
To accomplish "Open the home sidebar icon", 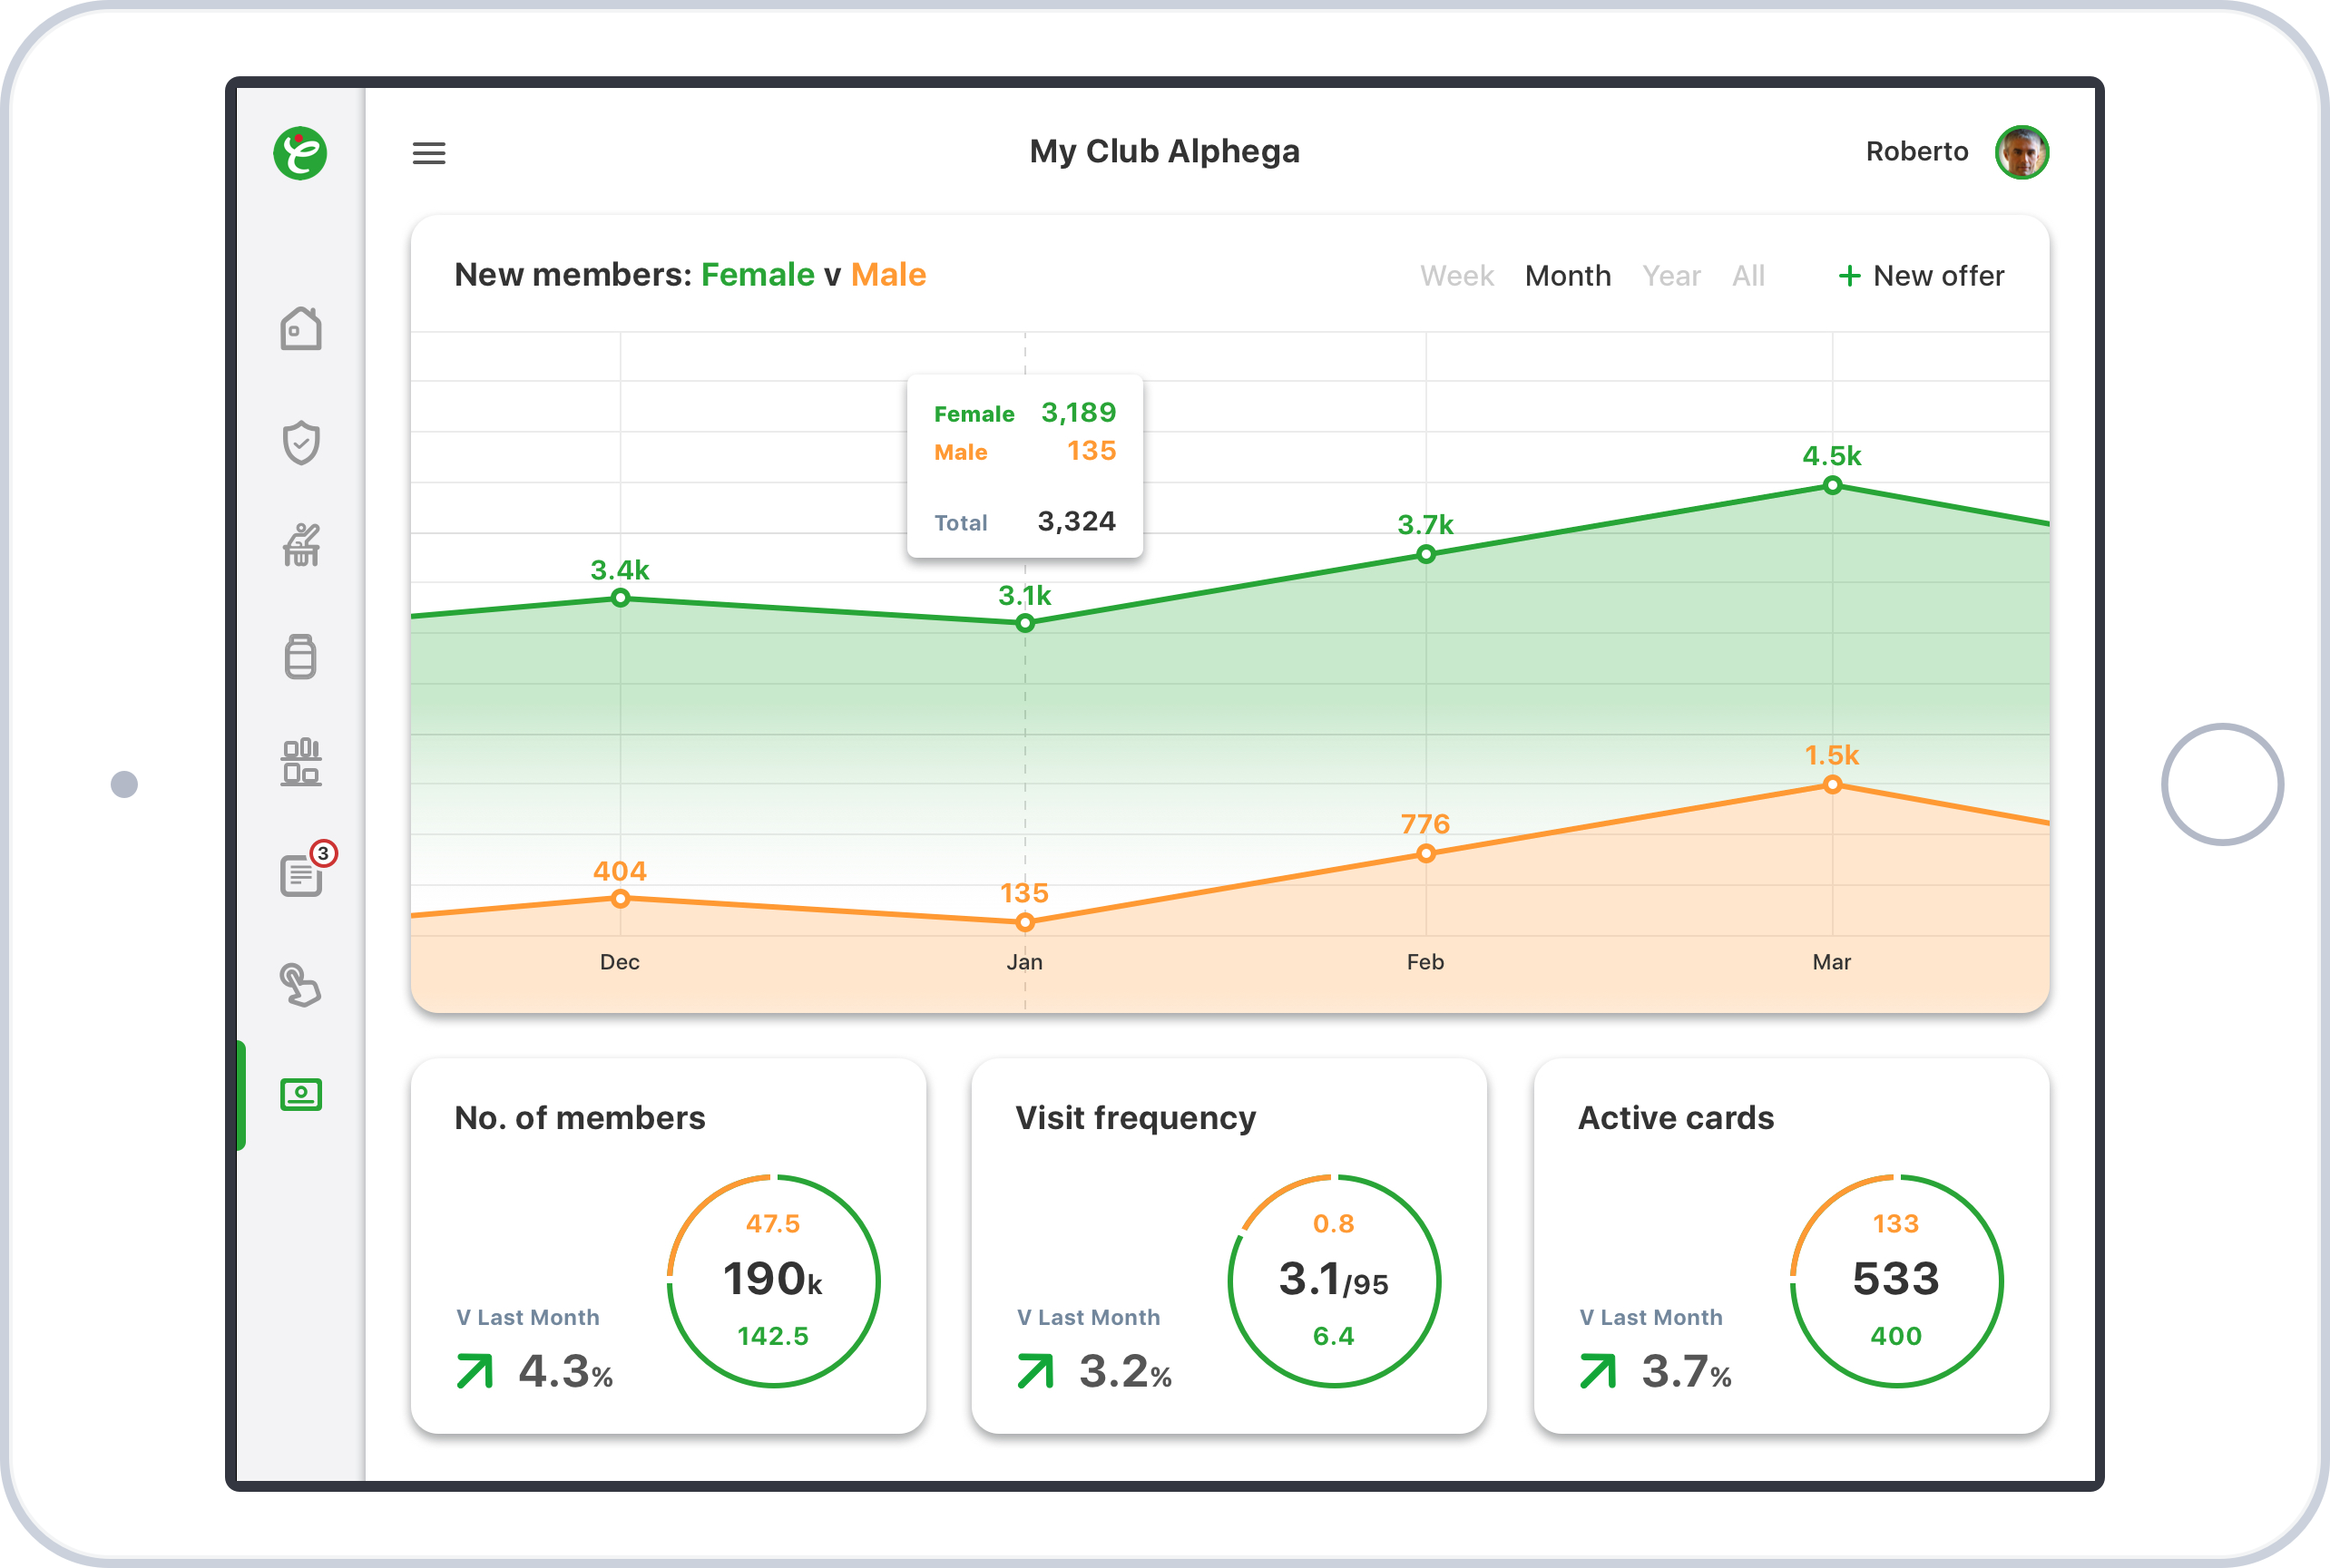I will [300, 329].
